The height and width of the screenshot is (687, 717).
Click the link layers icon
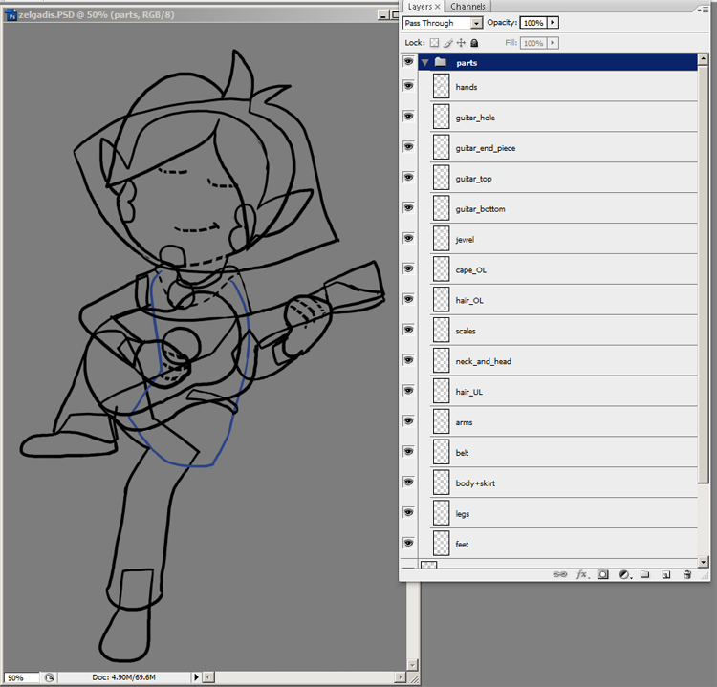(559, 574)
